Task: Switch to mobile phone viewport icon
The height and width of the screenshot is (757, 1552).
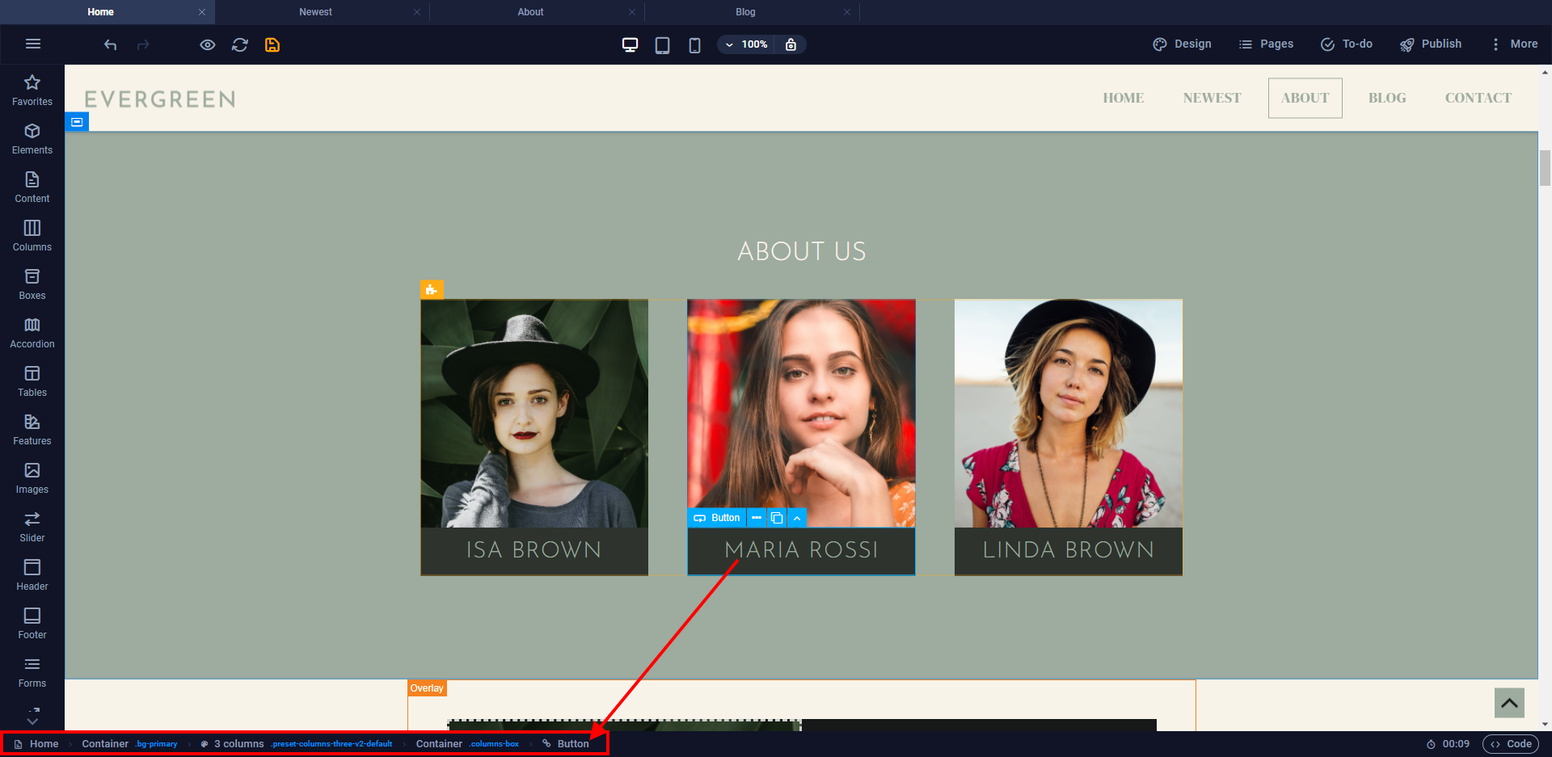Action: (x=694, y=45)
